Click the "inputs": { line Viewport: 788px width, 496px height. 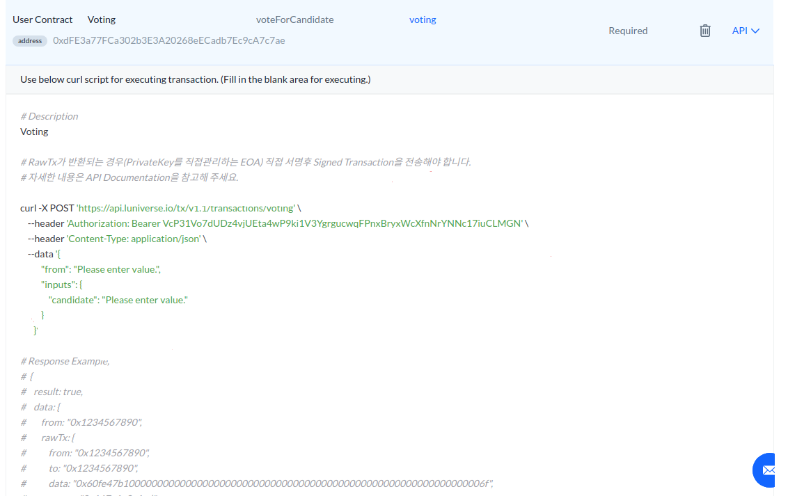(61, 285)
